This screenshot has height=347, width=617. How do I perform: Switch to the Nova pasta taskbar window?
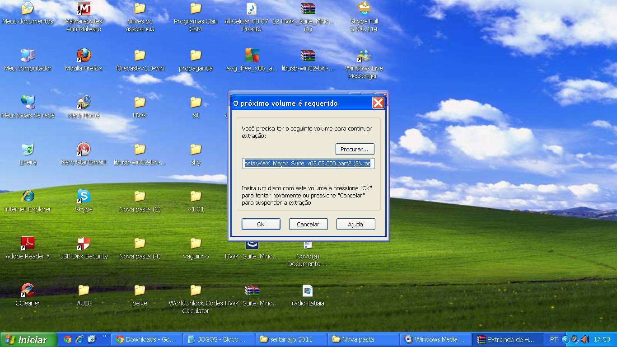point(364,339)
